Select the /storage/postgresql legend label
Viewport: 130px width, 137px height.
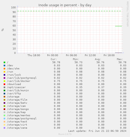22,119
